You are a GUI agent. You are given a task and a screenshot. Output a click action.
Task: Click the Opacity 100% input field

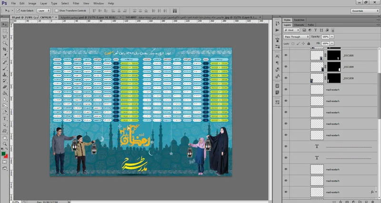(325, 37)
